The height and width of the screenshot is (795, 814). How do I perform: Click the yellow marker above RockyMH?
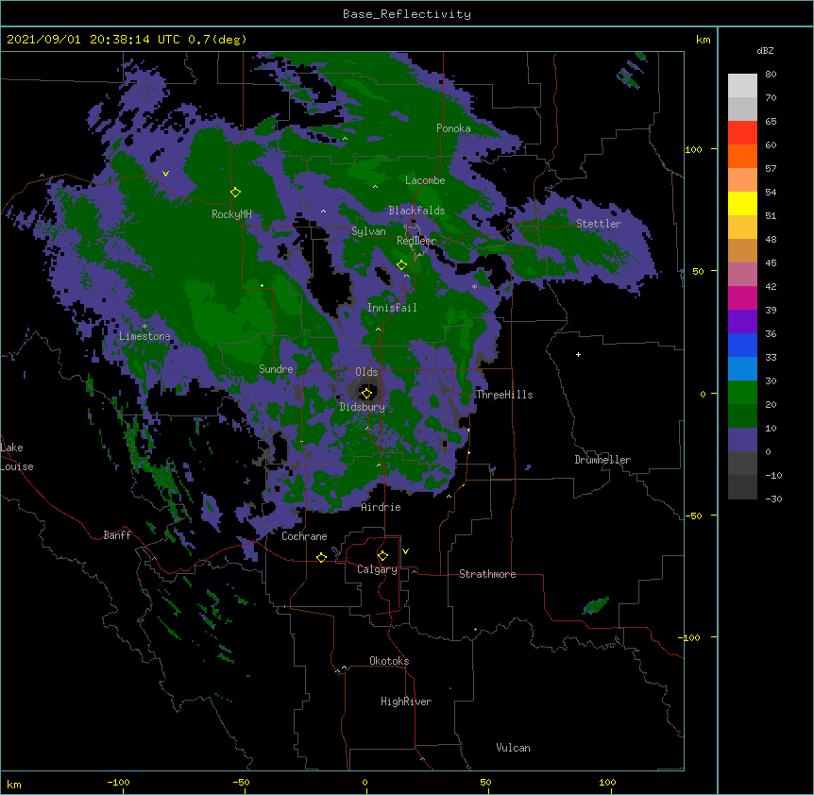(236, 192)
